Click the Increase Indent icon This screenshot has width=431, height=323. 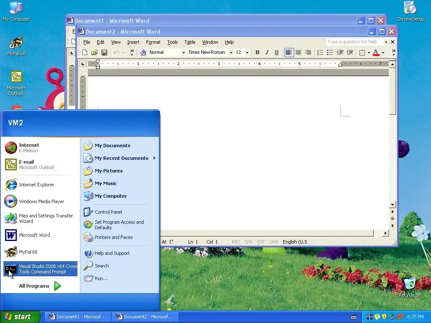(350, 53)
